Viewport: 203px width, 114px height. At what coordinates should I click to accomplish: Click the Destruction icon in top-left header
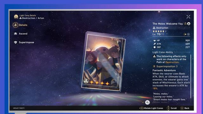20,18
